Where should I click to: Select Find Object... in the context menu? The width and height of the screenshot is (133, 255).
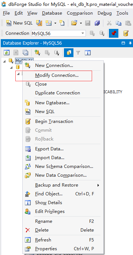pos(63,194)
